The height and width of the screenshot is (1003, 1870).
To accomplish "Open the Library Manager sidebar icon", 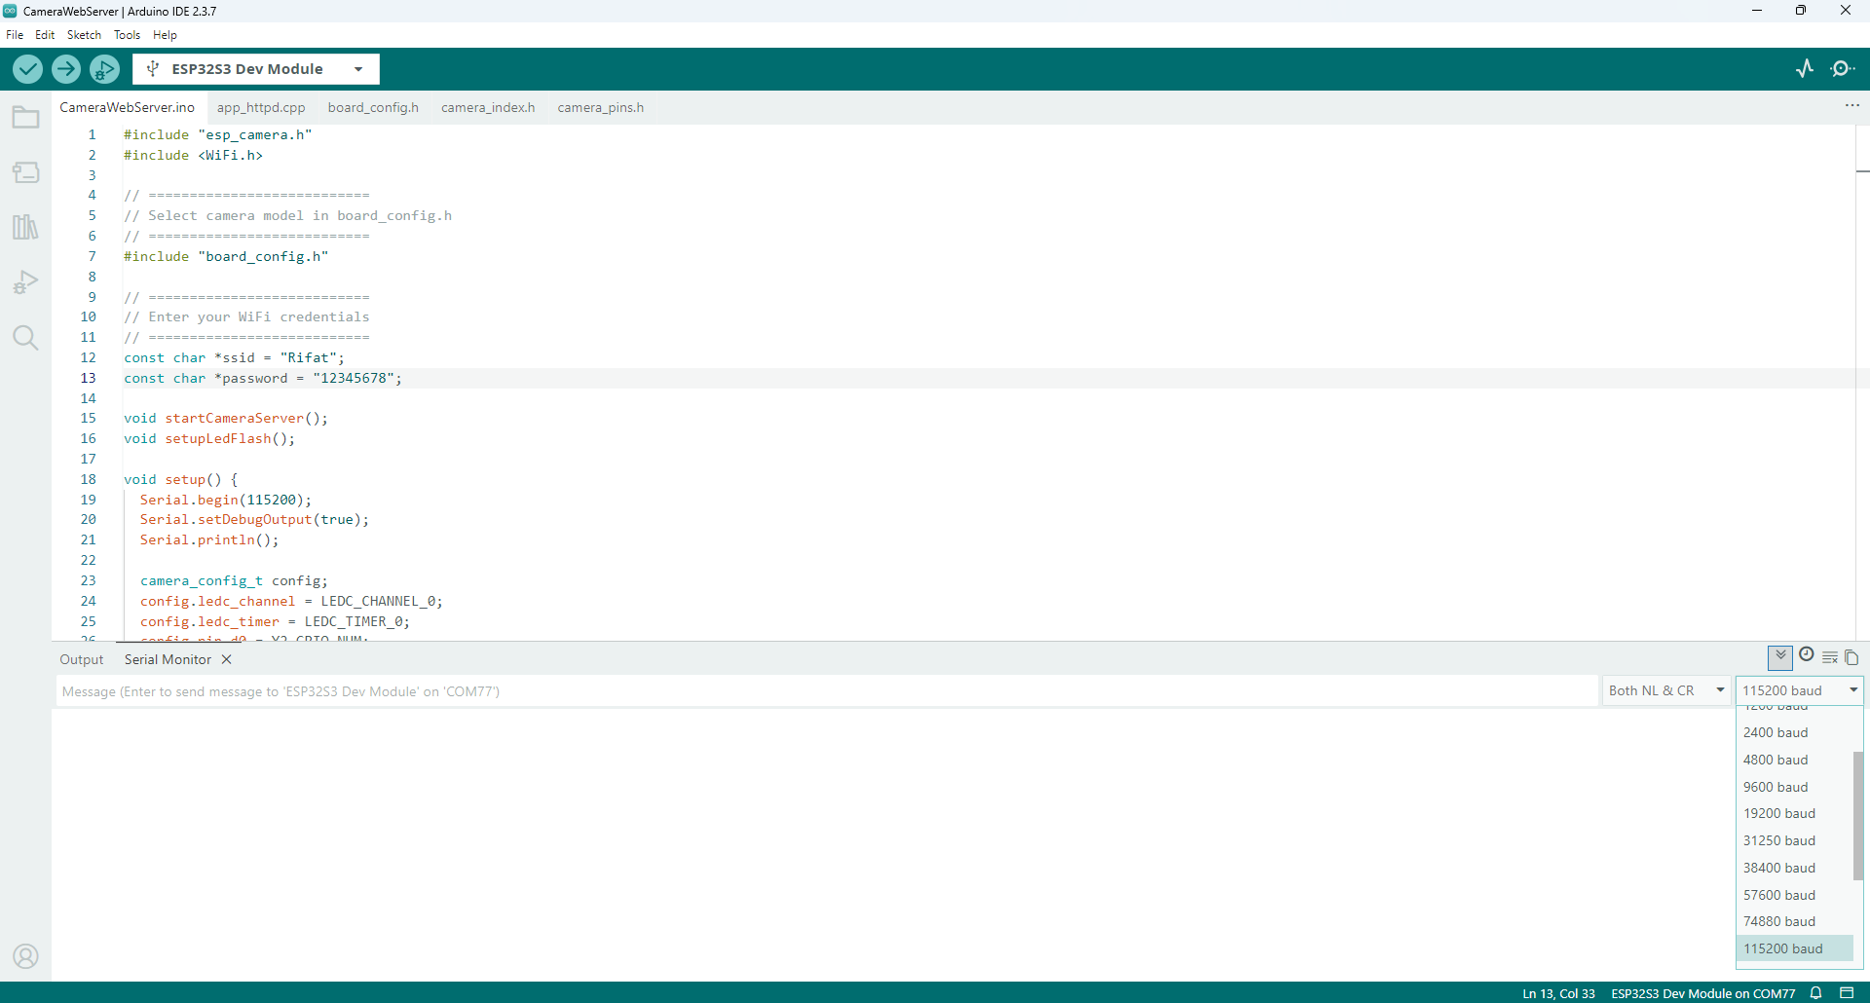I will pyautogui.click(x=26, y=227).
